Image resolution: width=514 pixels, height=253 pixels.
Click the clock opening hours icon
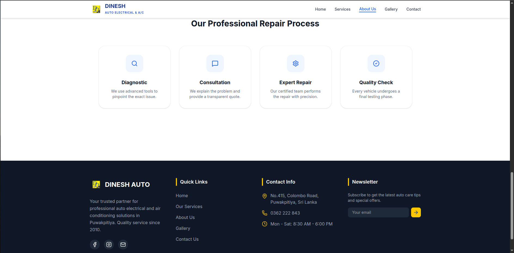(265, 224)
